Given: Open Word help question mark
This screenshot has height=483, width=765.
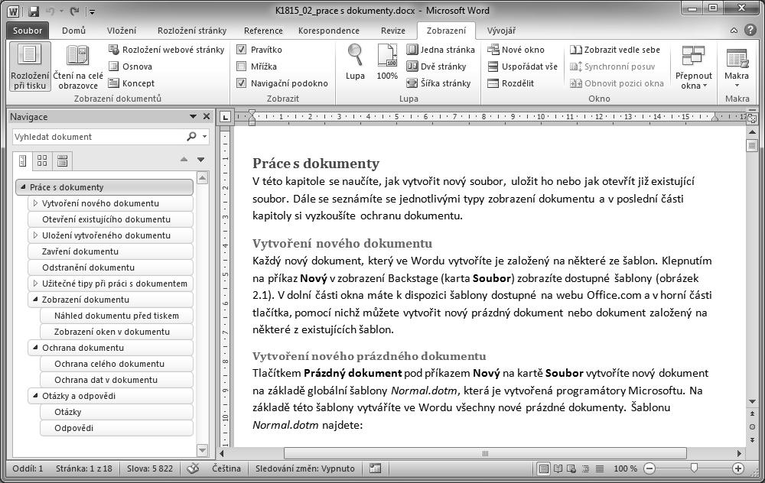Looking at the screenshot, I should point(750,31).
